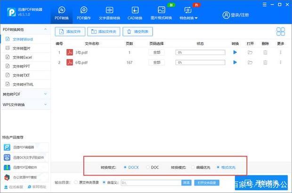Click the 添加文件 button
Screen dimensions: 292x193
[70, 32]
